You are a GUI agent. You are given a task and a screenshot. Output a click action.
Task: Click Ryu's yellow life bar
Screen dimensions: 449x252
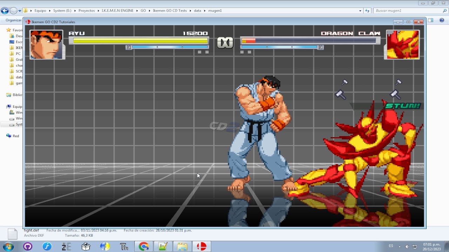pos(140,41)
